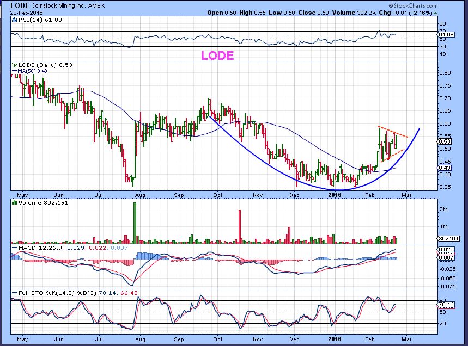Viewport: 468px width, 346px height.
Task: Click the 70.14 stochastic value tag
Action: [446, 305]
